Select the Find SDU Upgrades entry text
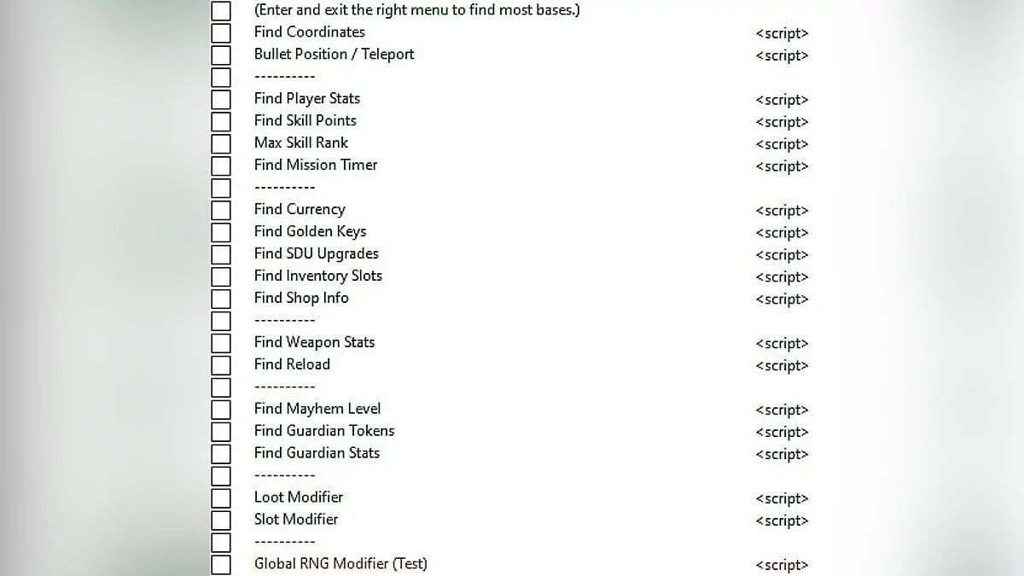The height and width of the screenshot is (576, 1024). point(316,253)
